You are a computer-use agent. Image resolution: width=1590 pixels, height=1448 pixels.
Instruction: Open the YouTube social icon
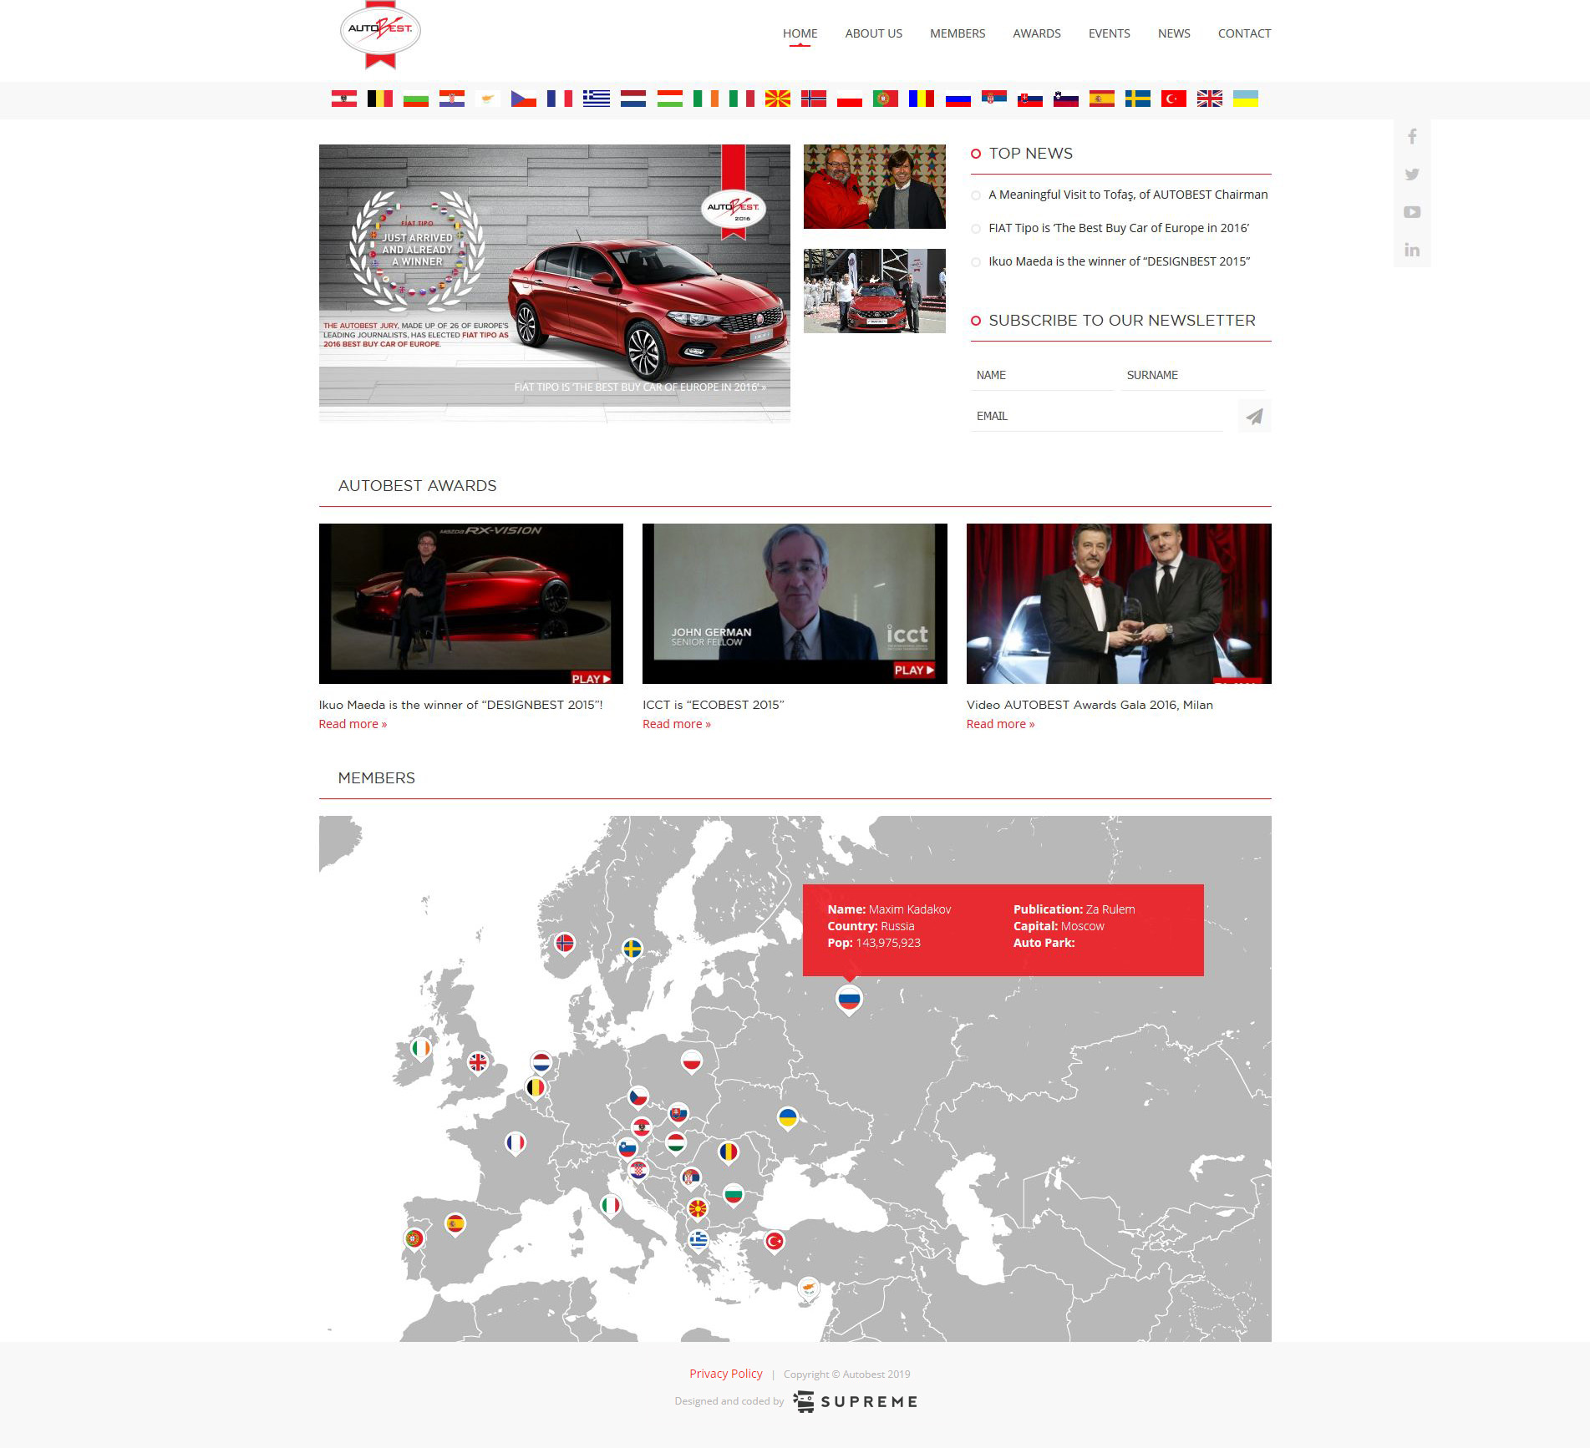[x=1412, y=212]
